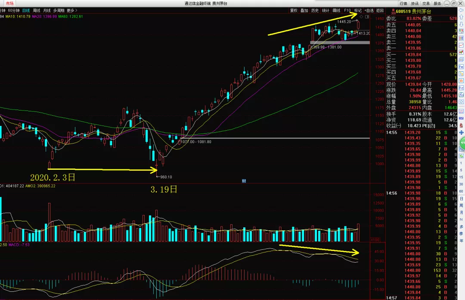Open the 多周期 multi-period selector
465x300 pixels.
[59, 10]
